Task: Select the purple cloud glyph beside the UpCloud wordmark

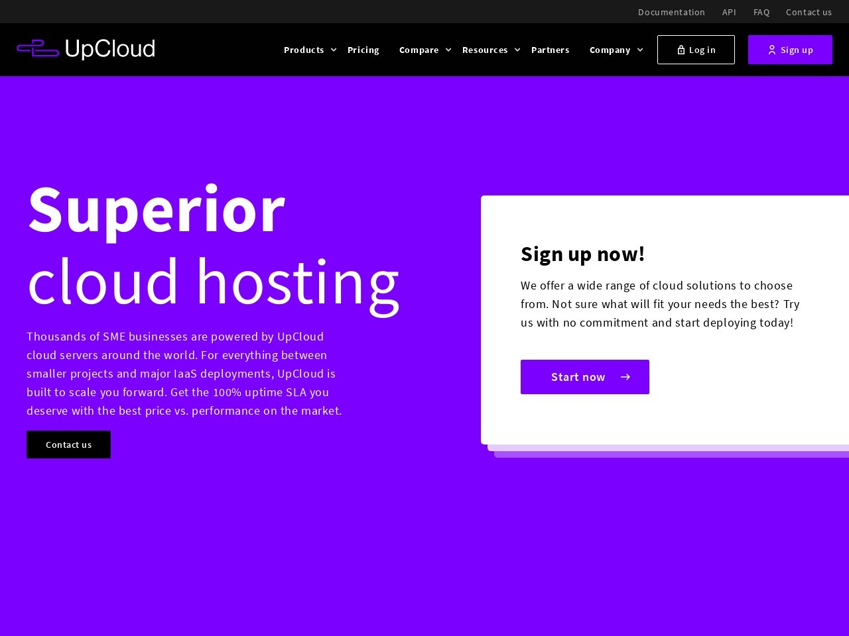Action: (38, 49)
